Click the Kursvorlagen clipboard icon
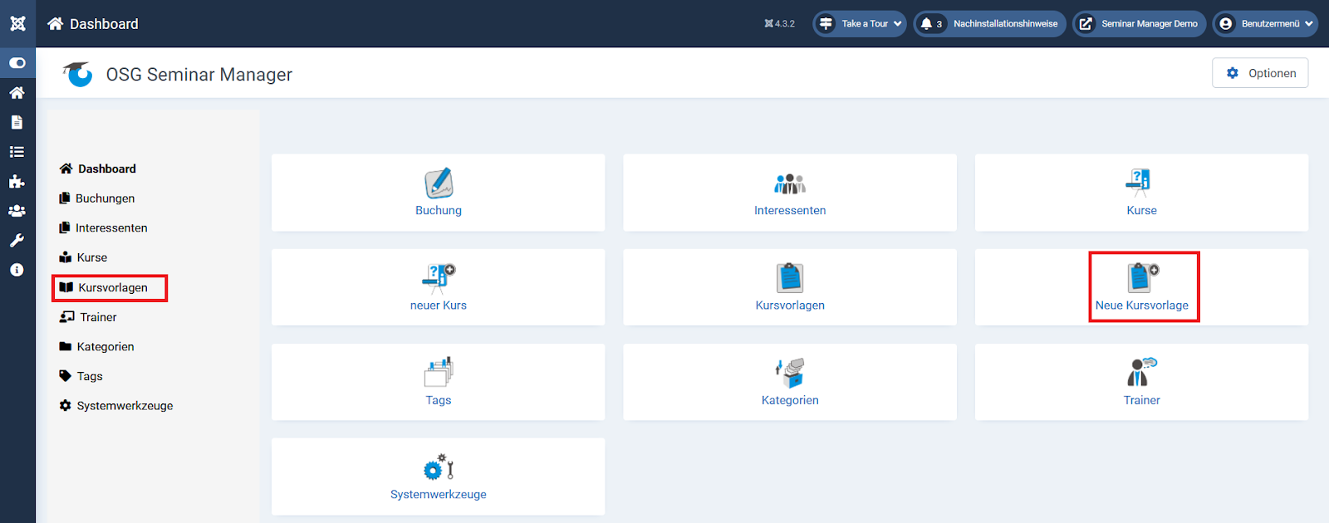The image size is (1329, 523). pyautogui.click(x=790, y=277)
